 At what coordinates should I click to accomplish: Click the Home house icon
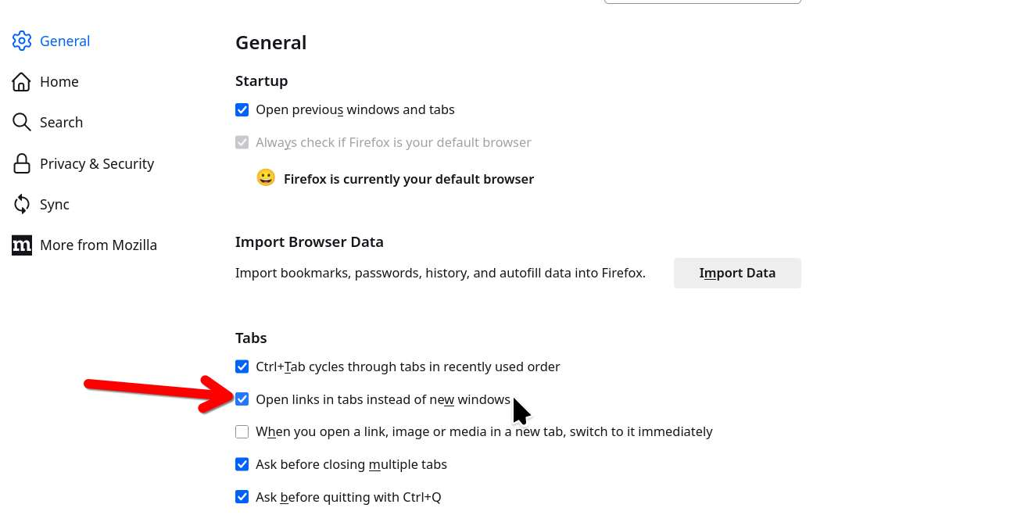22,82
